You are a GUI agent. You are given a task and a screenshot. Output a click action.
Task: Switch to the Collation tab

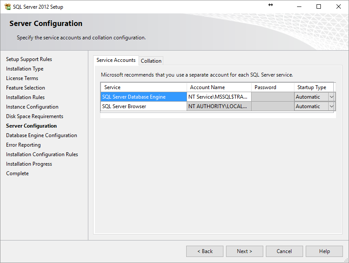pos(151,61)
